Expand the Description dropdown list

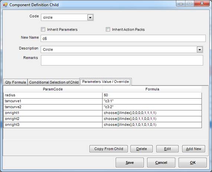point(199,50)
